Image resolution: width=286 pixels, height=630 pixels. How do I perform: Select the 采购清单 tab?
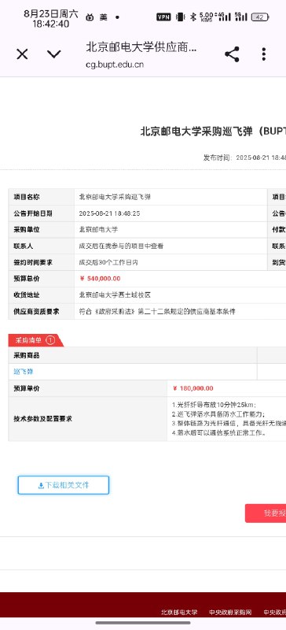point(35,340)
